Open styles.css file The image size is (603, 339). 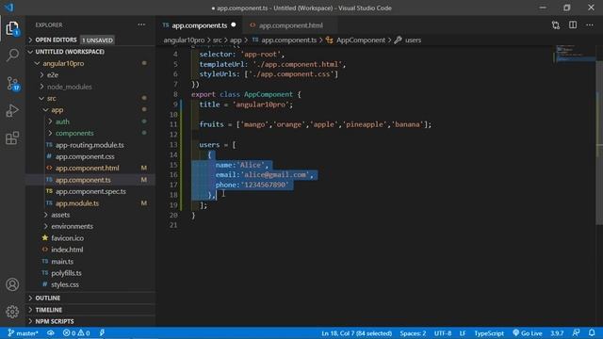tap(90, 284)
